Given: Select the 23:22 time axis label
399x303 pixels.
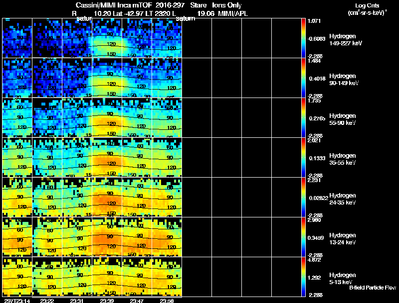Looking at the screenshot, I should pos(47,301).
